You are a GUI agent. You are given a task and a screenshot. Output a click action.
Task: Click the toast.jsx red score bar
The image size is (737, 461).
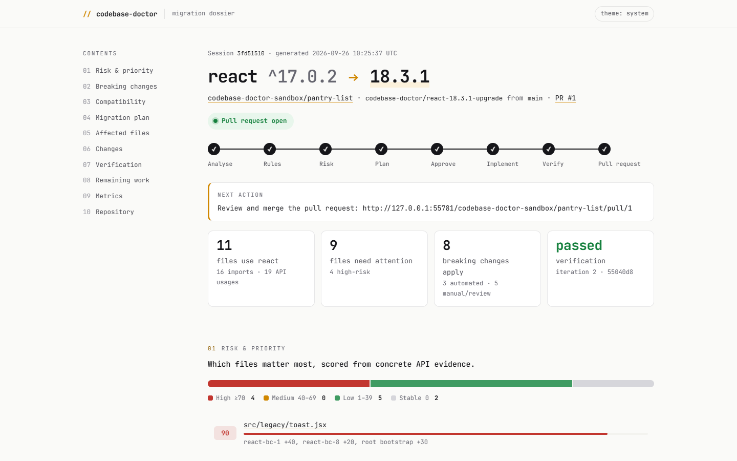425,434
